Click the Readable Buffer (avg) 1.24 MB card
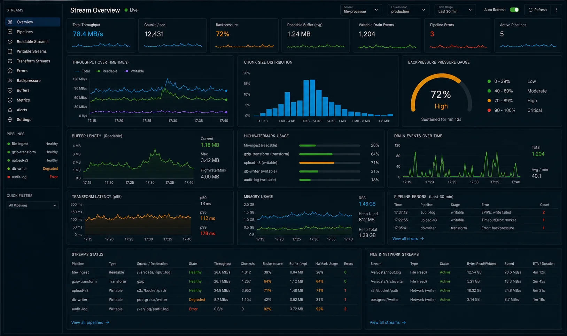The image size is (567, 336). click(316, 35)
